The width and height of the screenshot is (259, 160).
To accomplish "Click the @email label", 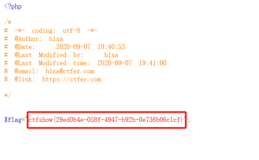I will click(x=27, y=71).
